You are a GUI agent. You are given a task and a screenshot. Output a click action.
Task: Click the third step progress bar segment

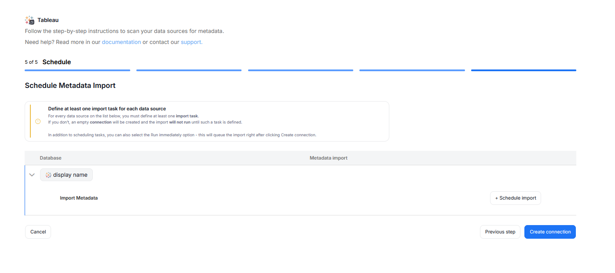(300, 70)
